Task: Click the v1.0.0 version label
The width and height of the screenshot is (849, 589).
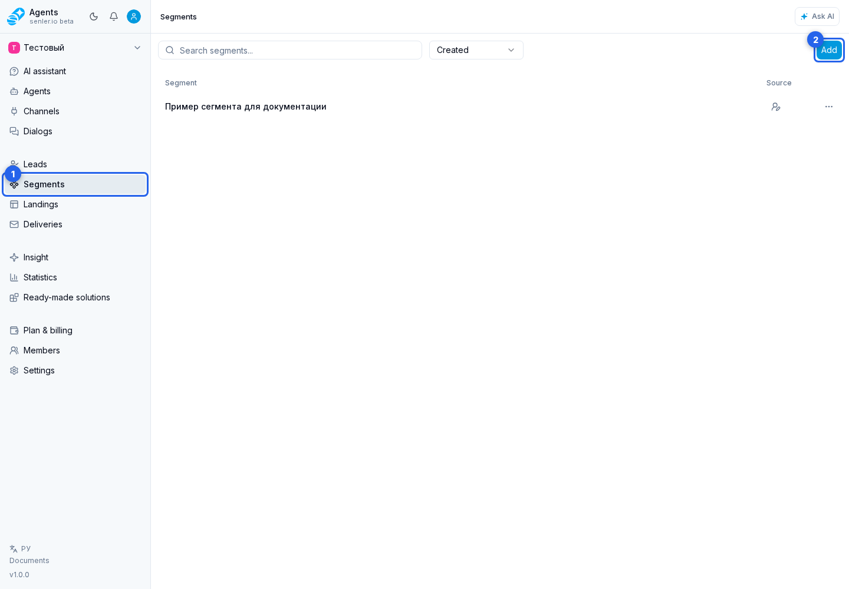Action: [x=19, y=575]
